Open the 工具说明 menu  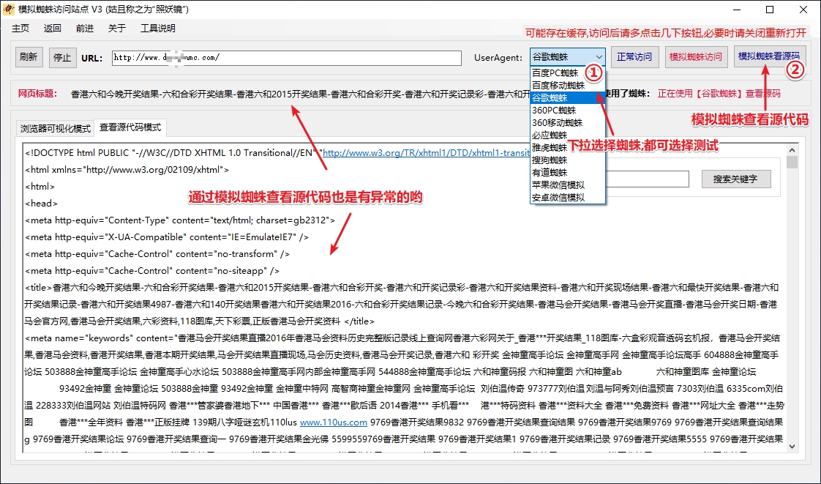tap(157, 29)
